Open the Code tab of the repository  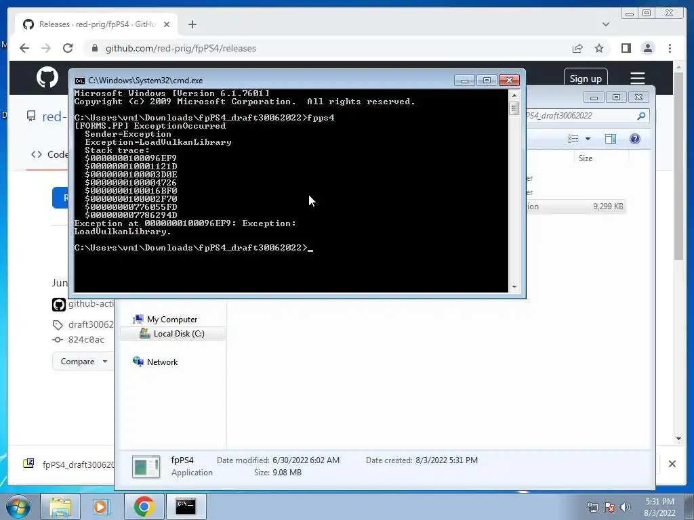click(x=49, y=154)
